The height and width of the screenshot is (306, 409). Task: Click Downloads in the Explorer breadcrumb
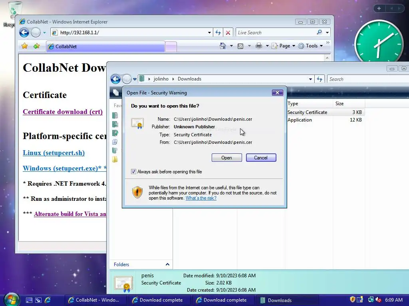(x=189, y=79)
